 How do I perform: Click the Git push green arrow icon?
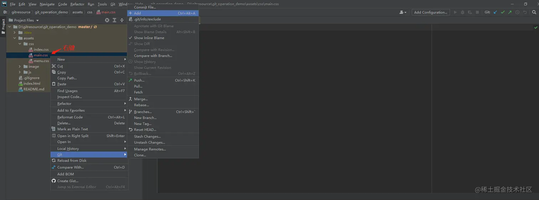(510, 12)
